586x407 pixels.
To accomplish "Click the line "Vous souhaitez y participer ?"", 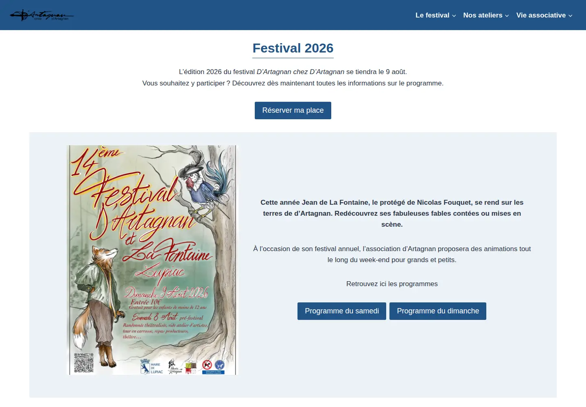I will click(x=293, y=83).
